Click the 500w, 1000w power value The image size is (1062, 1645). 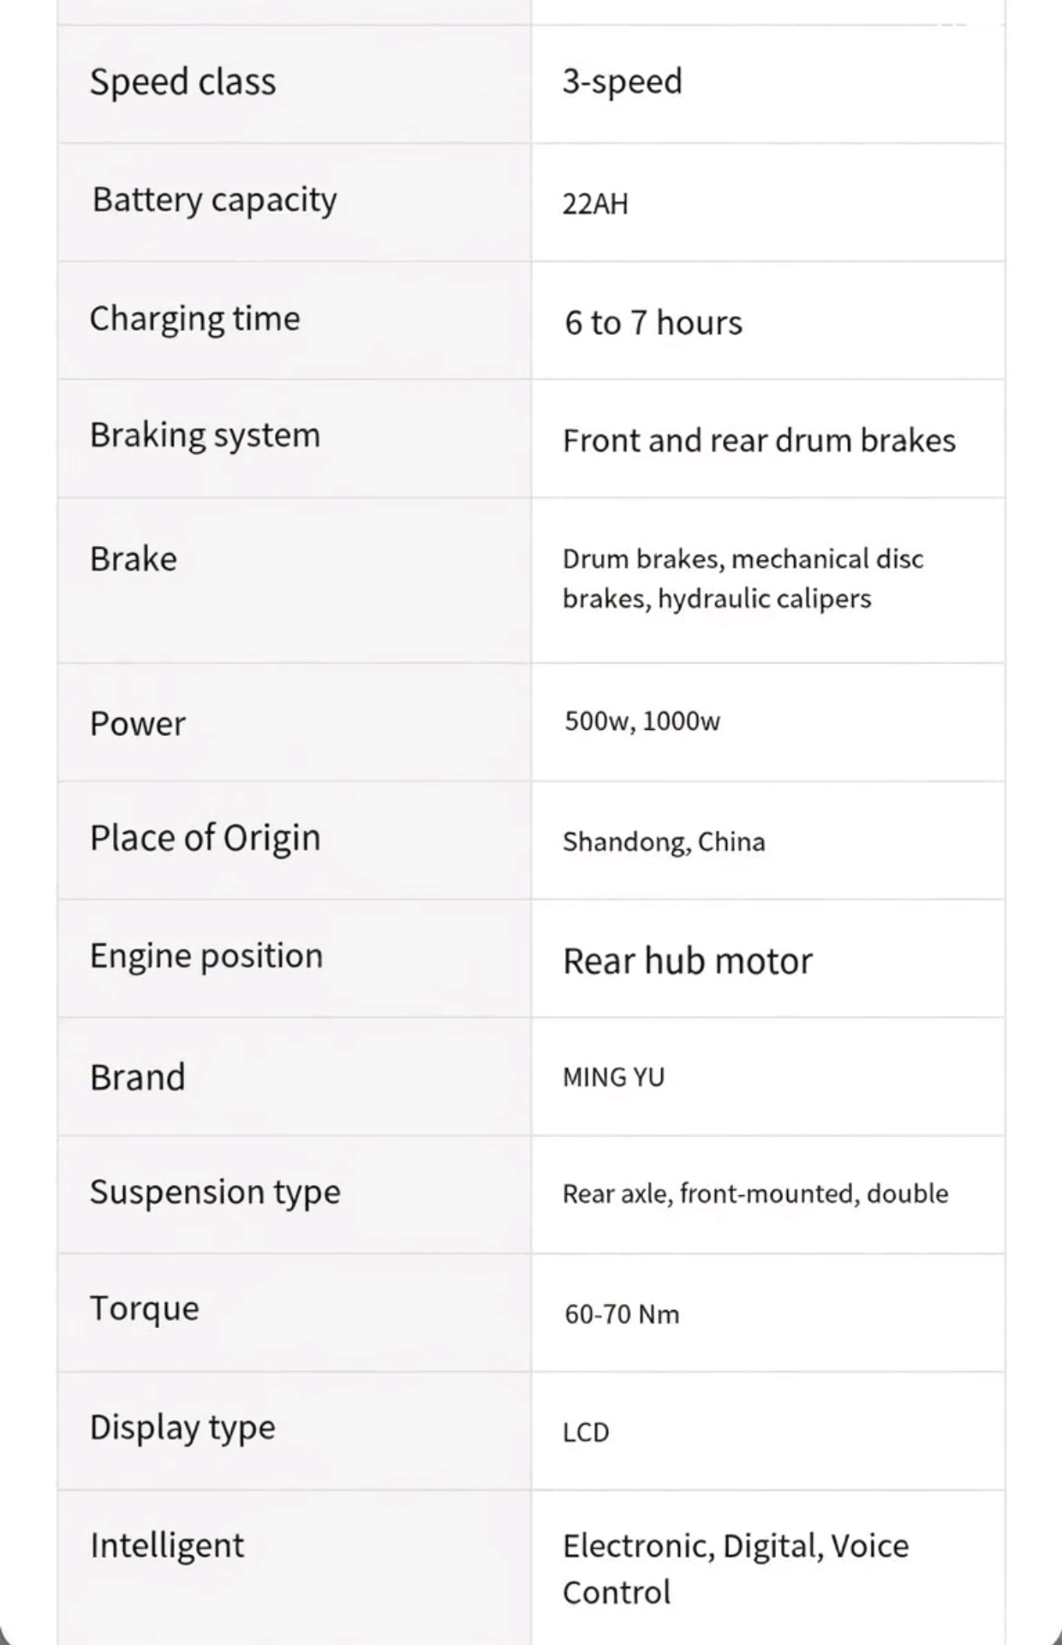[642, 721]
